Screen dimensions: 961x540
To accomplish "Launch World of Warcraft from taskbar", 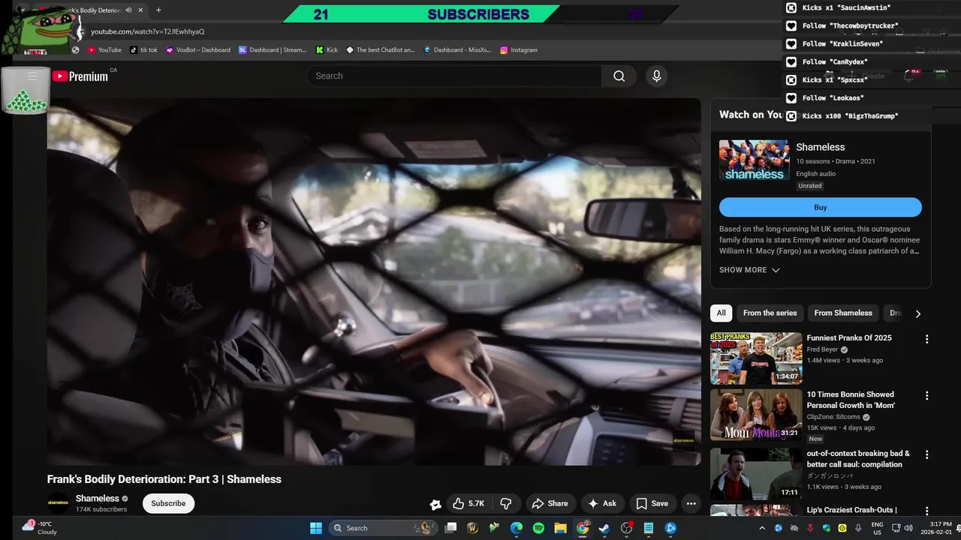I will click(472, 528).
